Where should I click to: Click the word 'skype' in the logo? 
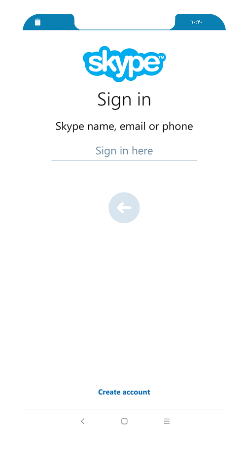122,64
